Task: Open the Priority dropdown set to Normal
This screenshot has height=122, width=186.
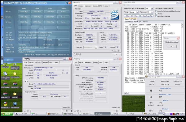Action: [x=137, y=12]
